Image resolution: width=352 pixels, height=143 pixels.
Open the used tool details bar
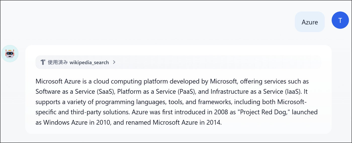pos(178,62)
